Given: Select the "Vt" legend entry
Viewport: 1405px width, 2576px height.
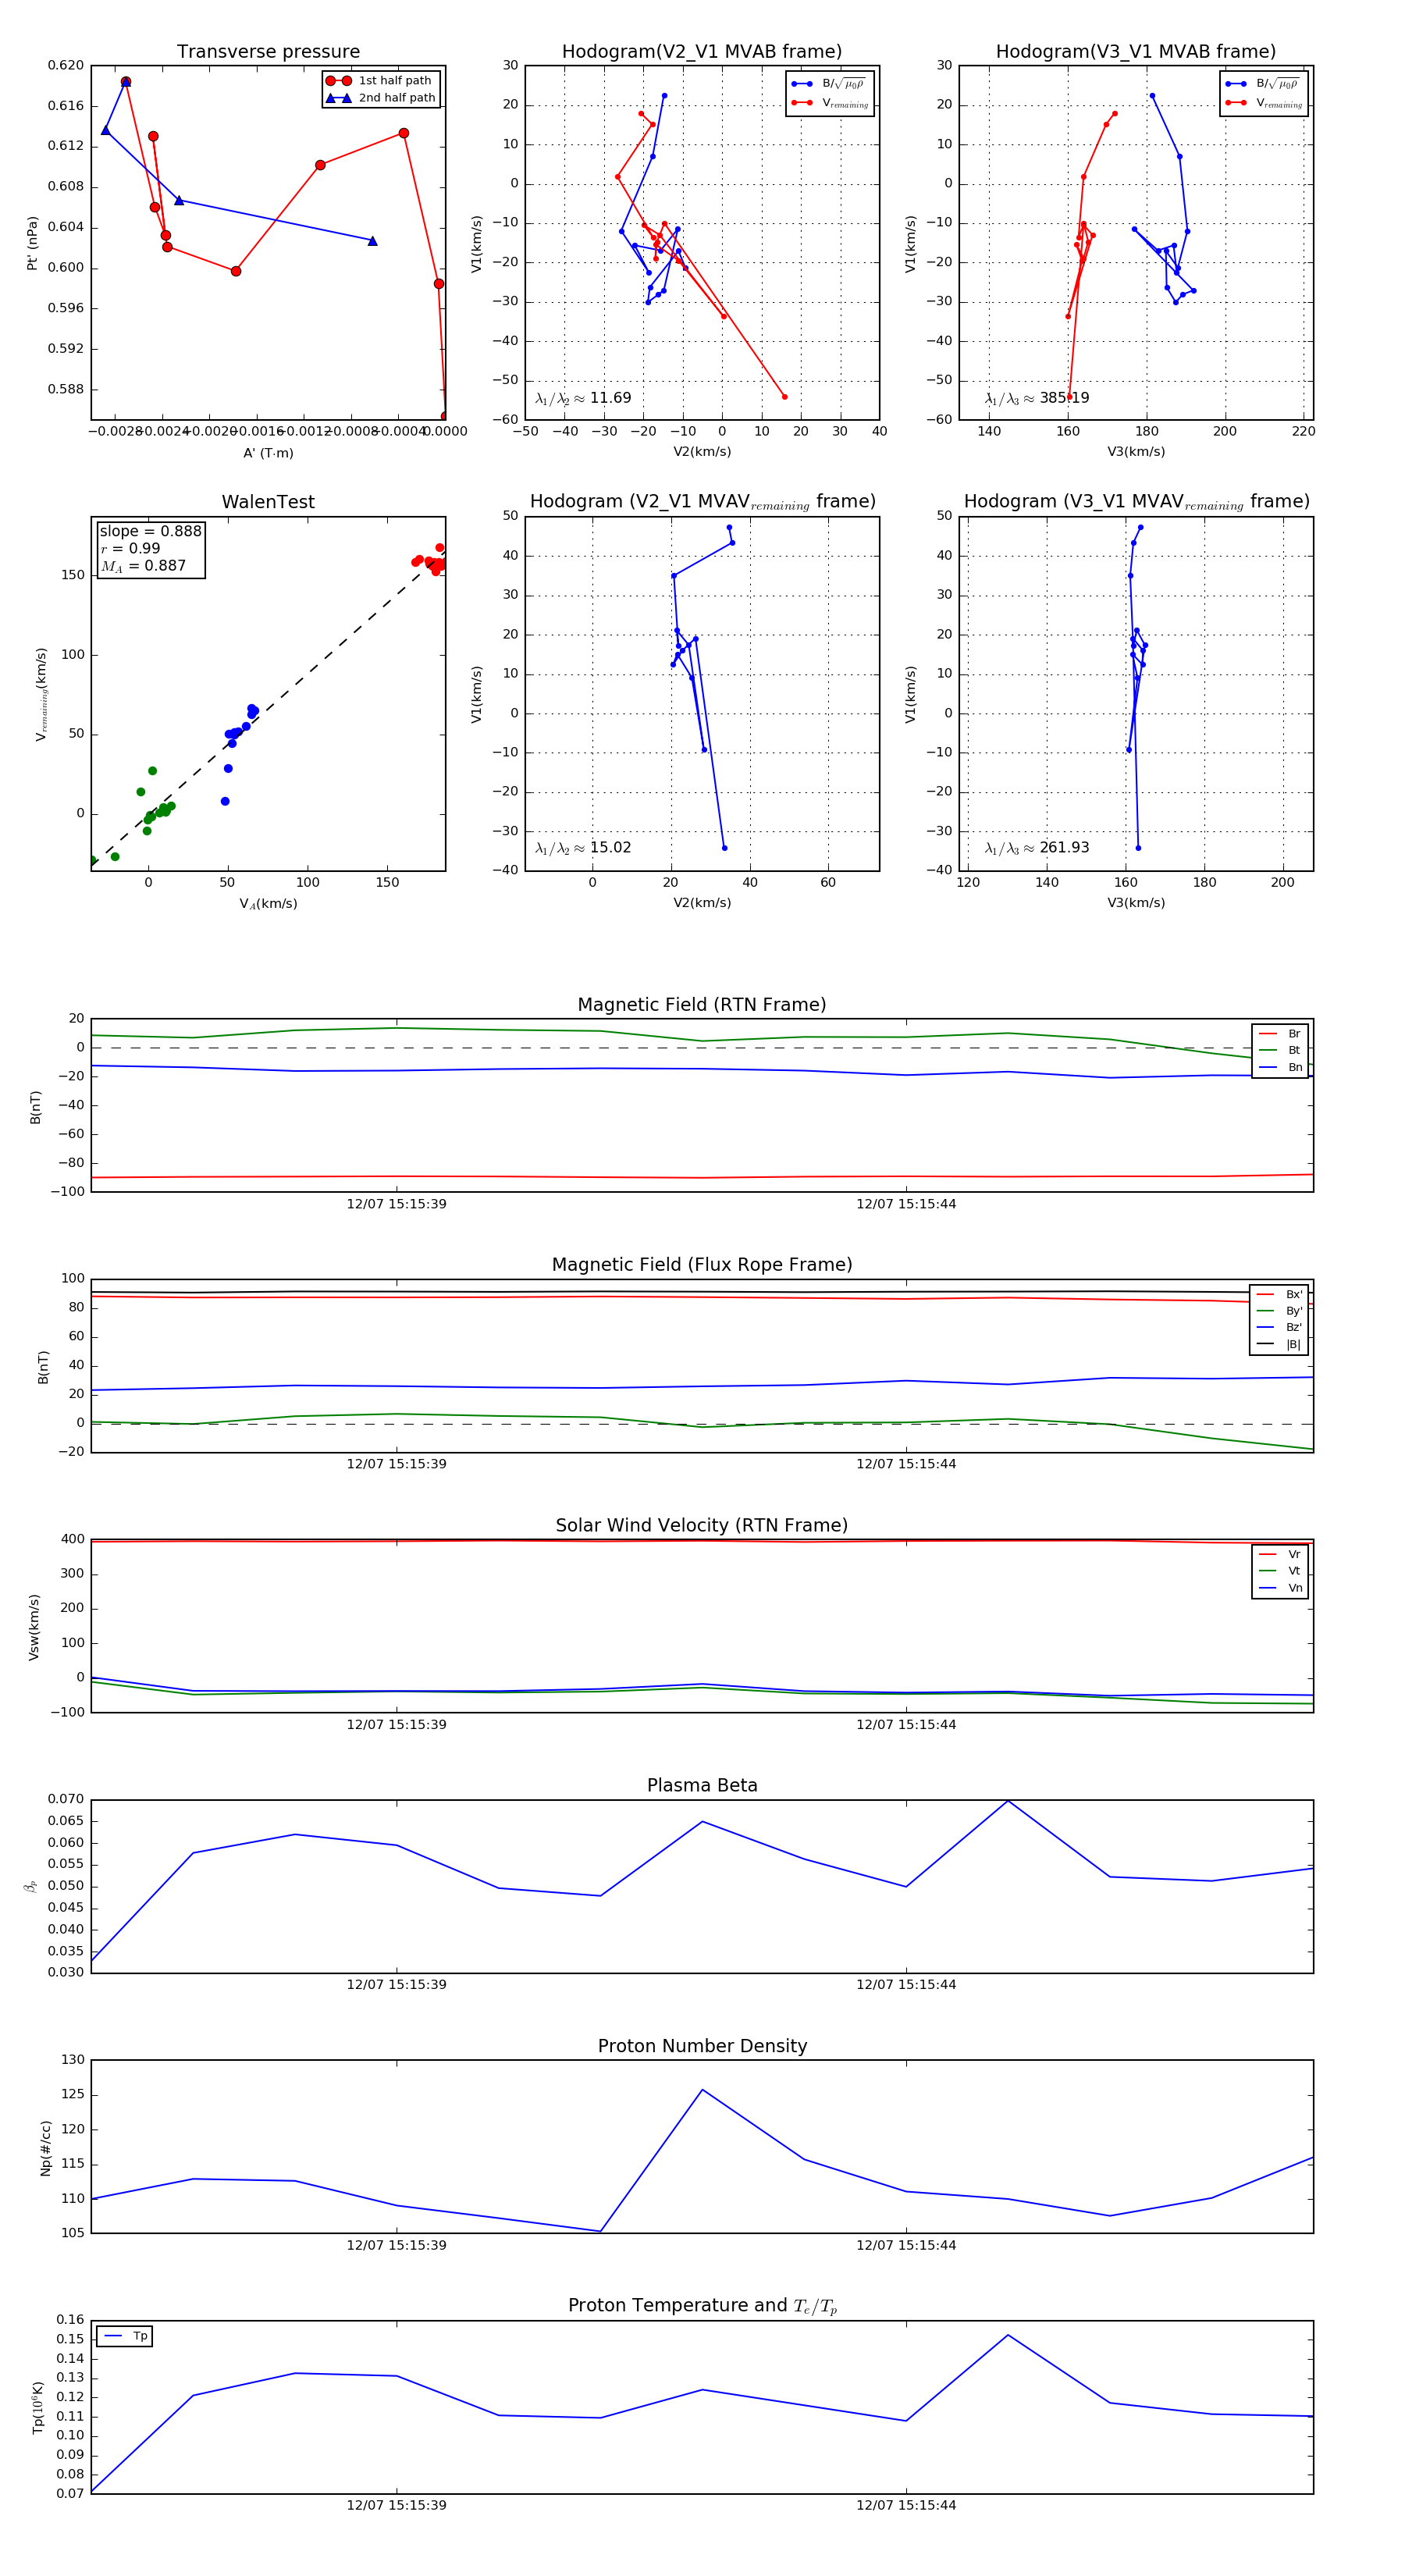Looking at the screenshot, I should click(1280, 1571).
